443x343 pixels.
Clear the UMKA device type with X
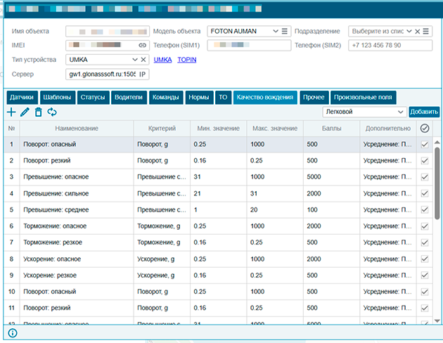[143, 60]
